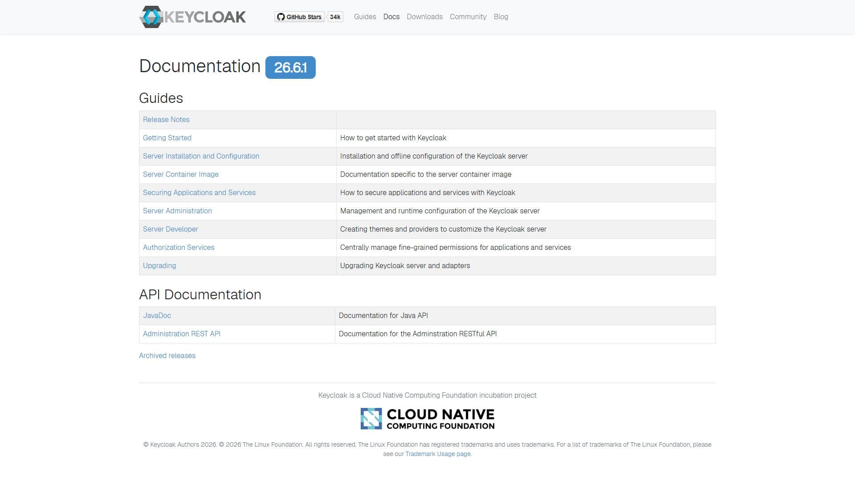The image size is (855, 481).
Task: Click the CNCF incubation project statement
Action: [427, 395]
